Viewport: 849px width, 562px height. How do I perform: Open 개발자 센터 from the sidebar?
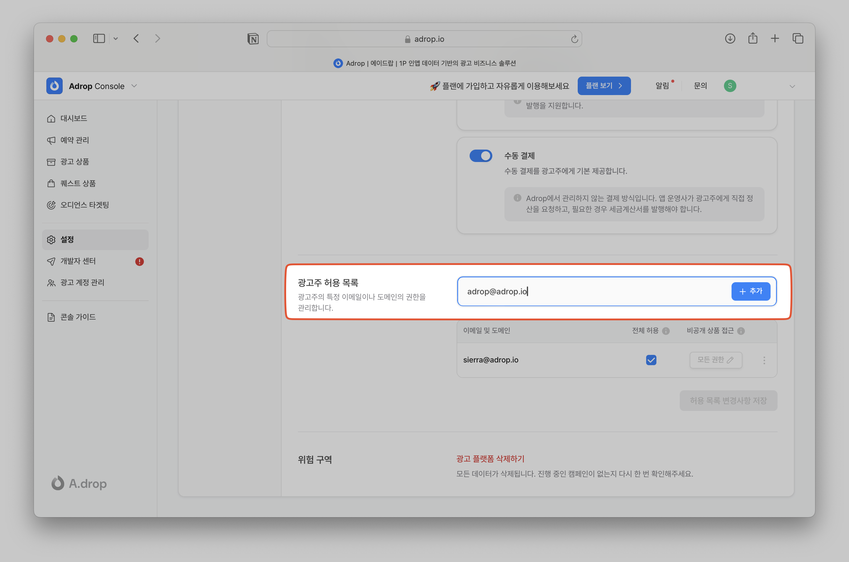tap(78, 261)
